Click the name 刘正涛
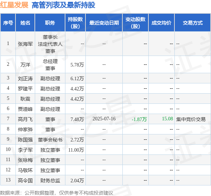The height and width of the screenshot is (196, 211). [x=25, y=78]
